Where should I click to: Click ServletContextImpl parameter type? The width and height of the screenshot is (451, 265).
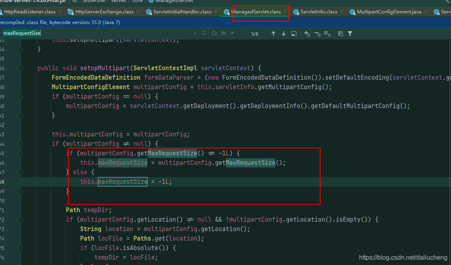tap(165, 68)
